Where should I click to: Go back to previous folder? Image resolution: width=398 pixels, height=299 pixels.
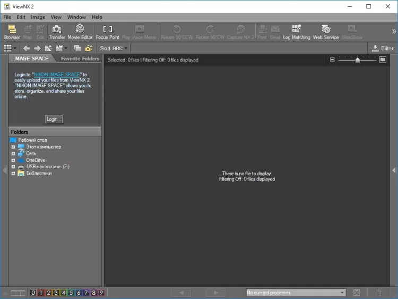coord(27,48)
